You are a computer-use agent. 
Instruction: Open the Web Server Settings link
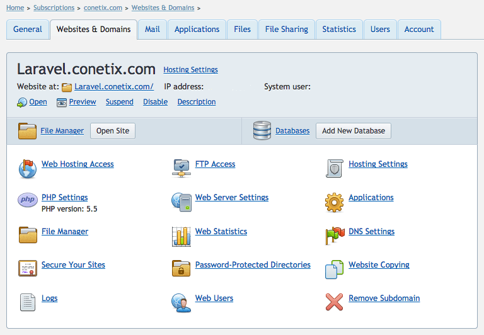tap(232, 198)
